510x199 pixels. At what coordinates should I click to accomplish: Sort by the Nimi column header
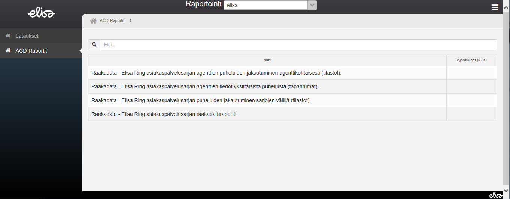[267, 60]
